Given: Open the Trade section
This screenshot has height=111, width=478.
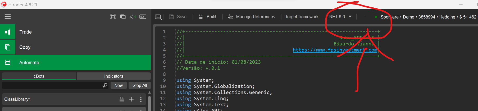Looking at the screenshot, I should click(75, 32).
